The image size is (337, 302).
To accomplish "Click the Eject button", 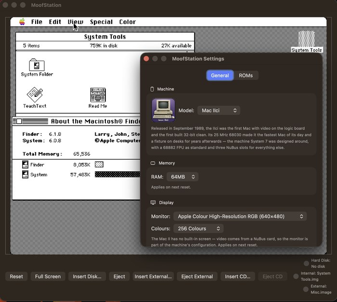I will (x=119, y=276).
